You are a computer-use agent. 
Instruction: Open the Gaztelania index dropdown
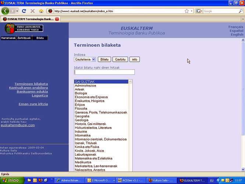[x=85, y=59]
